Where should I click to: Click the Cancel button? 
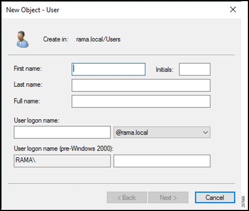point(215,197)
